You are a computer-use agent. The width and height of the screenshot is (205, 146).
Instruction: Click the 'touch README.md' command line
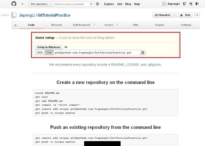click(x=47, y=93)
